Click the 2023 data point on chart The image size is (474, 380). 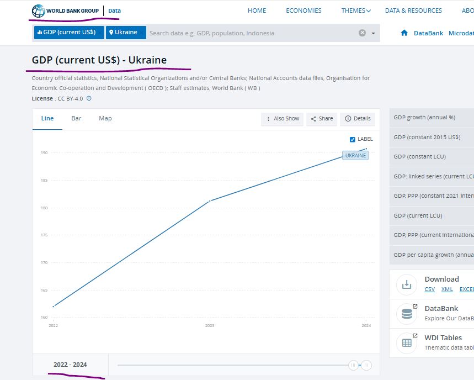click(x=210, y=201)
